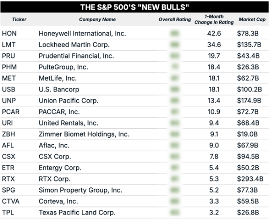Select the CTVA ticker cell

(11, 201)
